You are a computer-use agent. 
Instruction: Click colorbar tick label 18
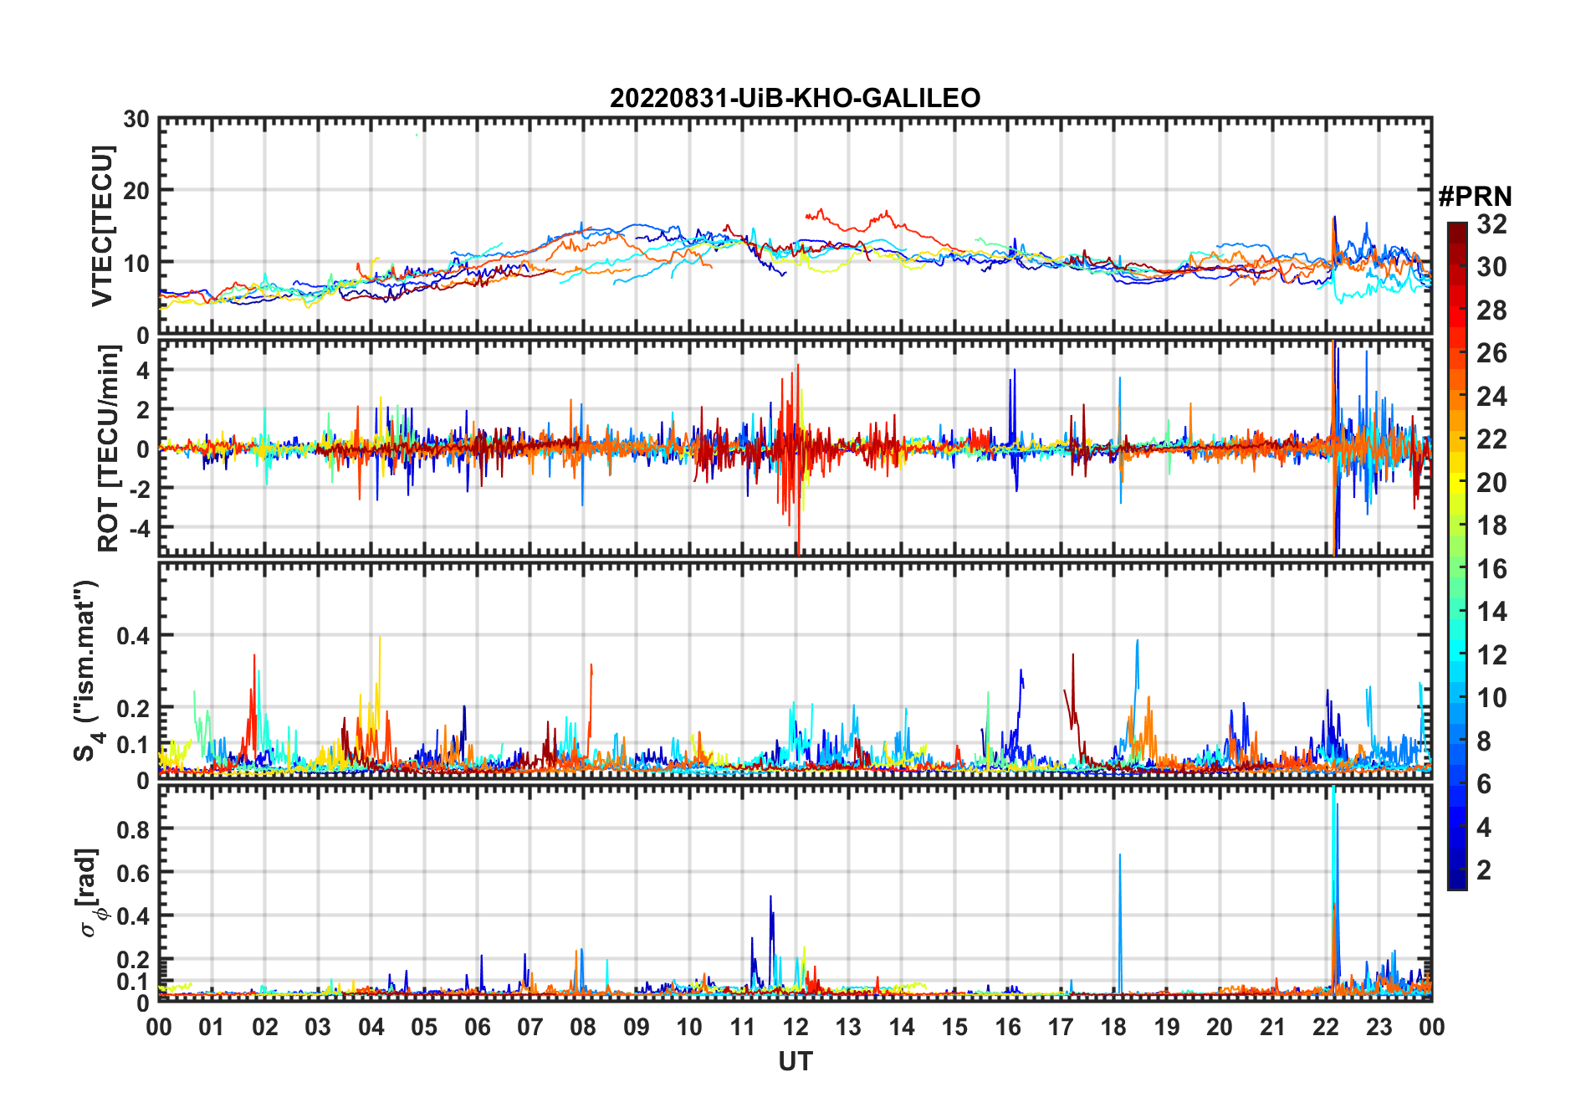1491,526
